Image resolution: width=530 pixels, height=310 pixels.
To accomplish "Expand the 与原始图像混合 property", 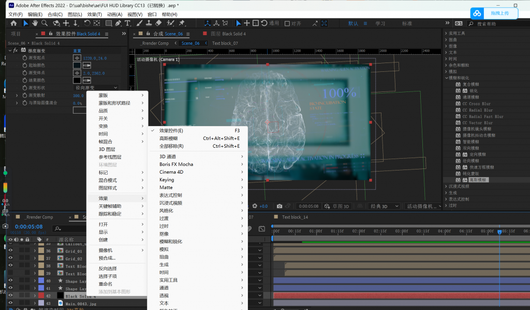I will click(x=17, y=103).
